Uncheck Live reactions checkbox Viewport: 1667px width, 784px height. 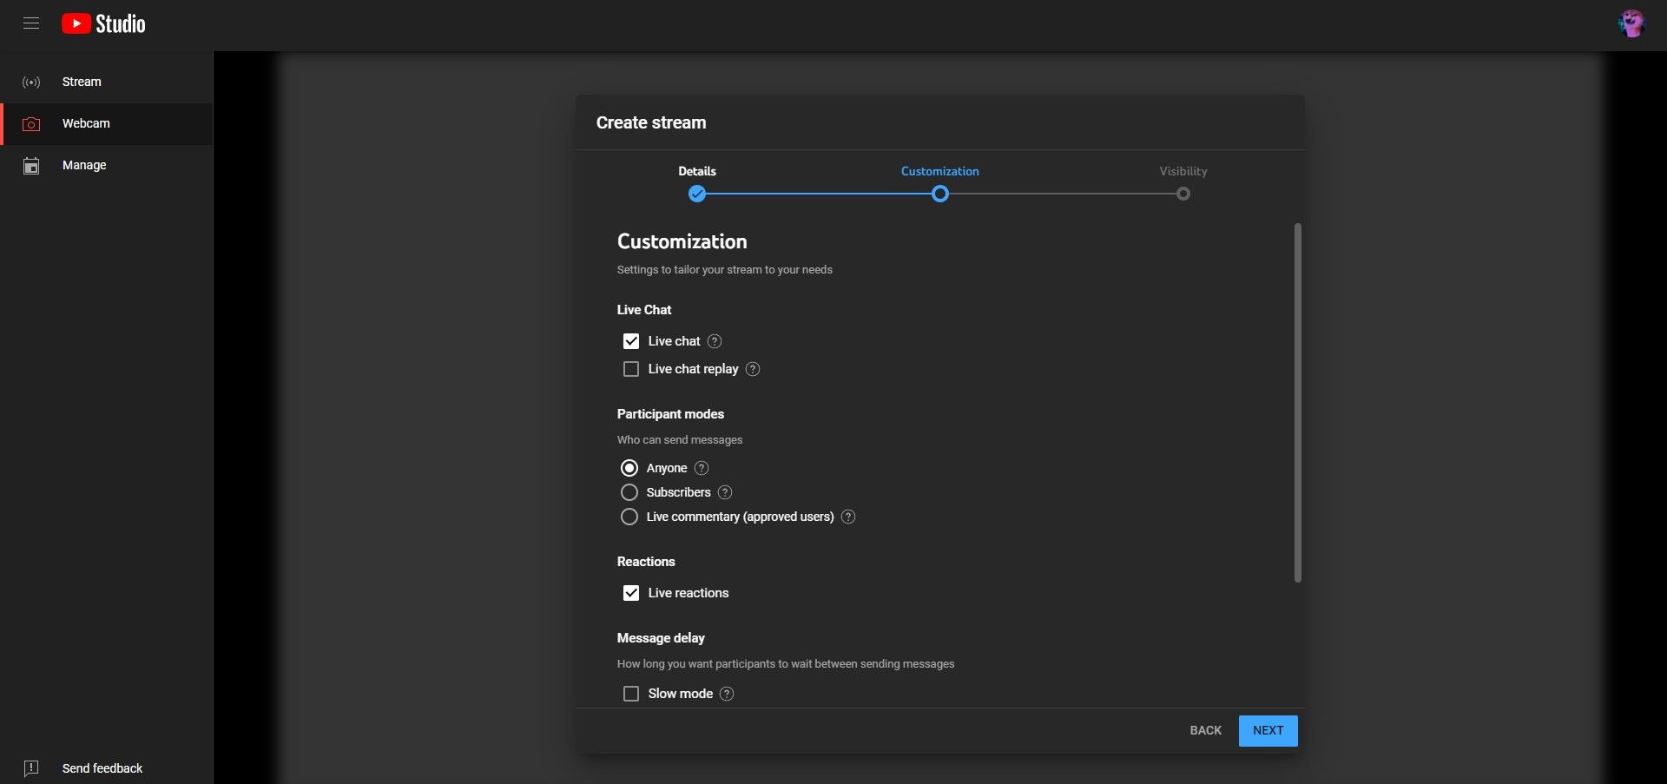pos(631,593)
